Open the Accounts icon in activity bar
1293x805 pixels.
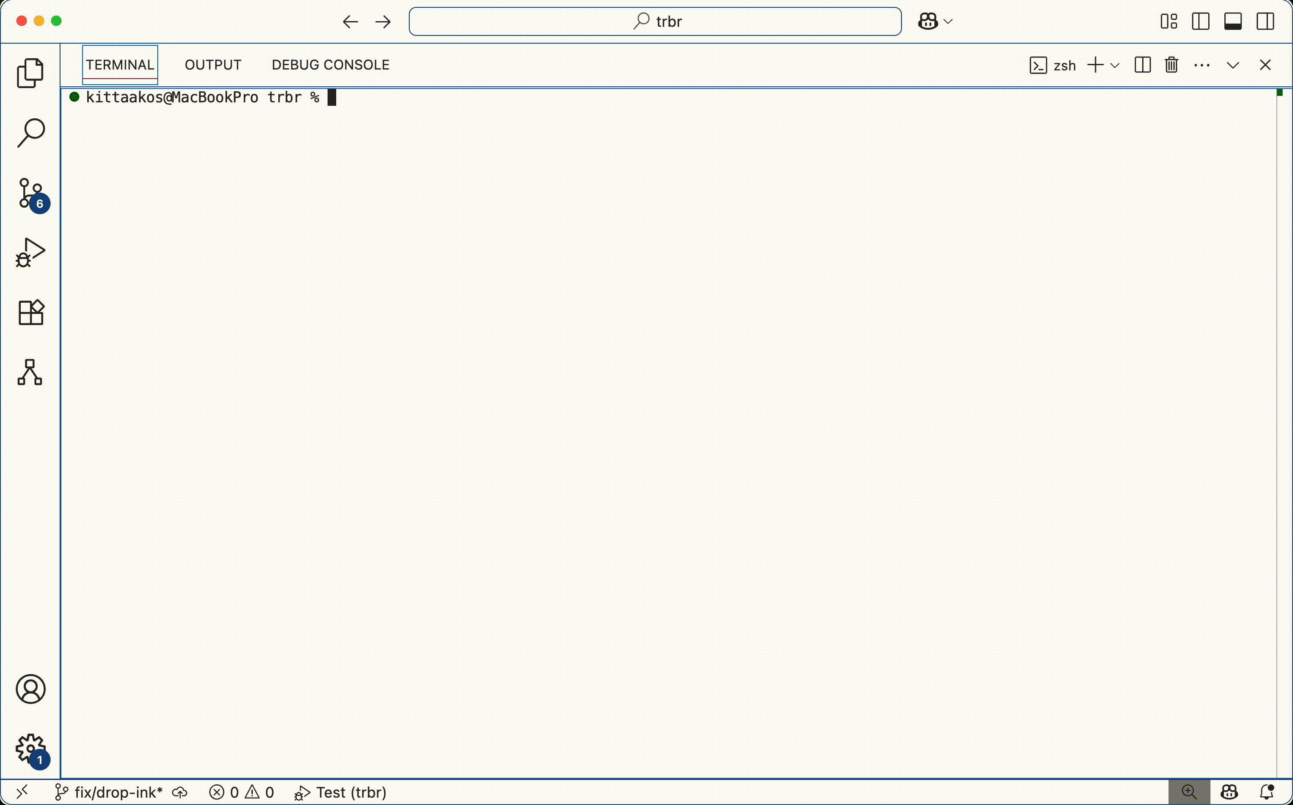30,689
